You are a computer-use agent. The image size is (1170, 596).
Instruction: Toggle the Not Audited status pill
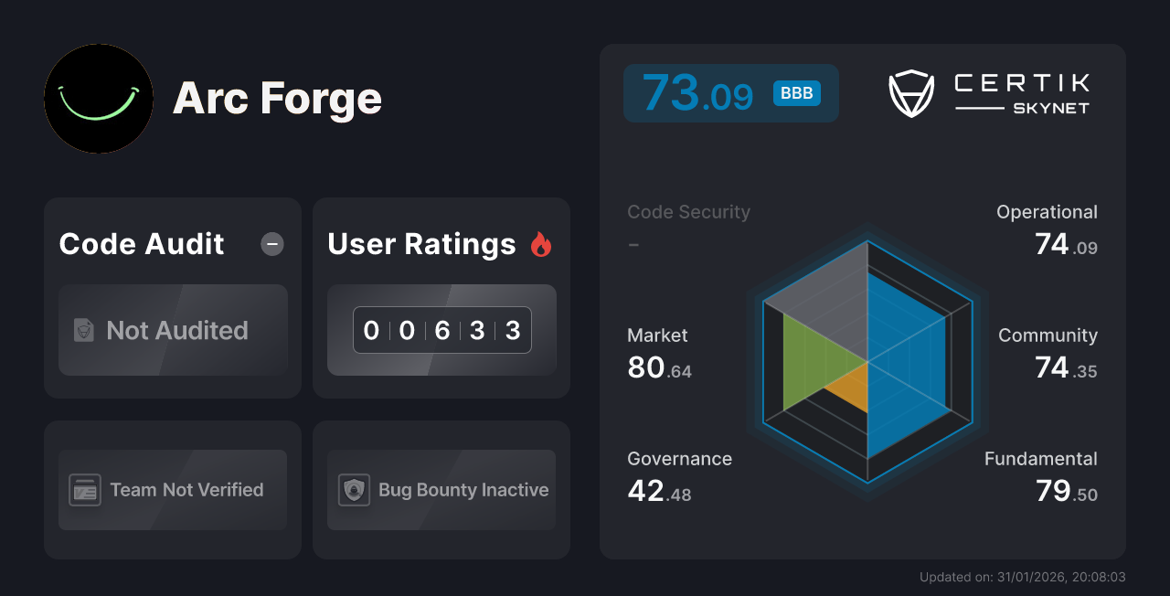coord(173,331)
